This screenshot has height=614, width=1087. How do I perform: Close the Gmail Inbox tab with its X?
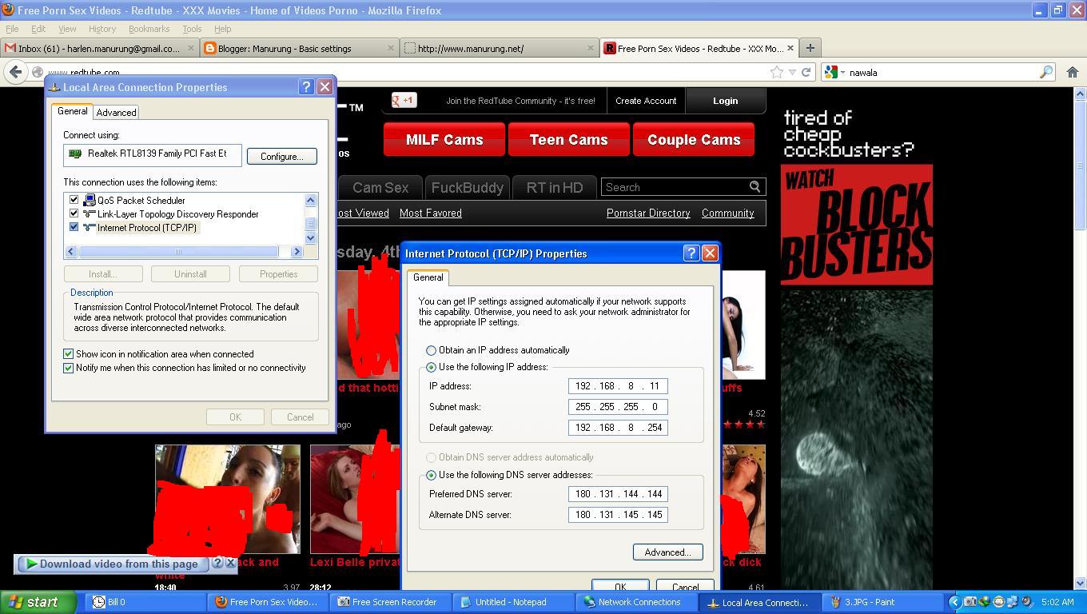(191, 48)
